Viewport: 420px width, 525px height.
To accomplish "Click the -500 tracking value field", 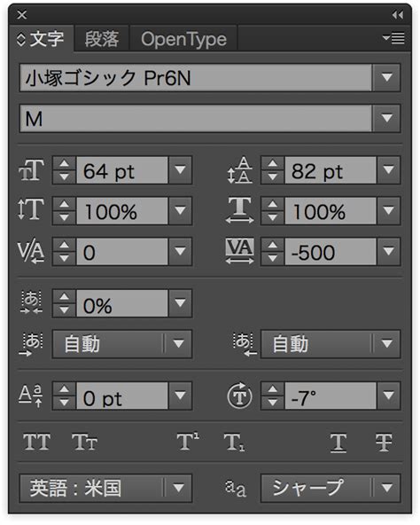I will (x=331, y=252).
